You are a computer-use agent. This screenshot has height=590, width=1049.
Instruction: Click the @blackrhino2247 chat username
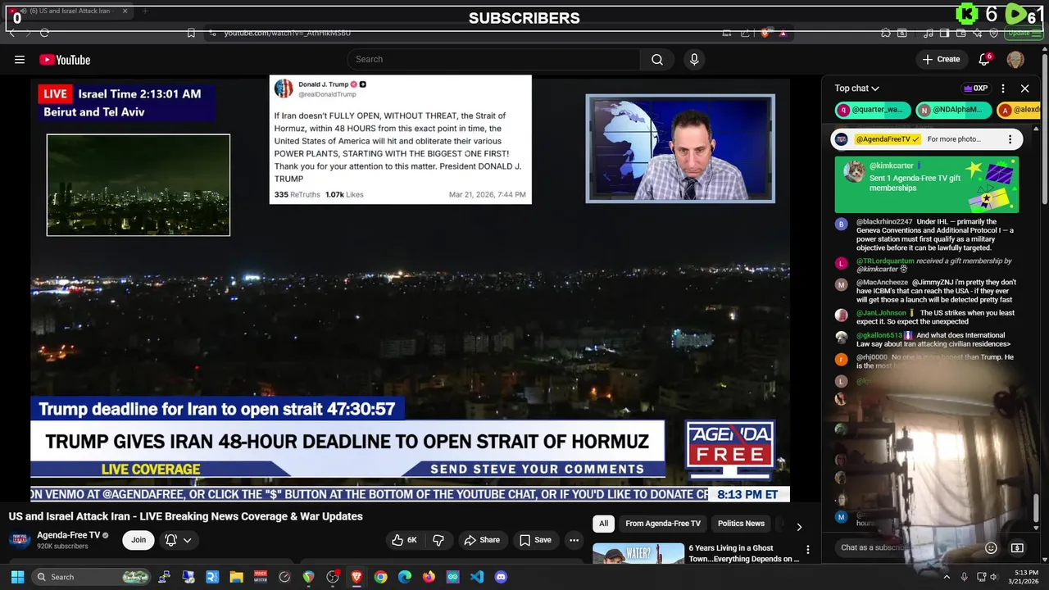coord(884,221)
